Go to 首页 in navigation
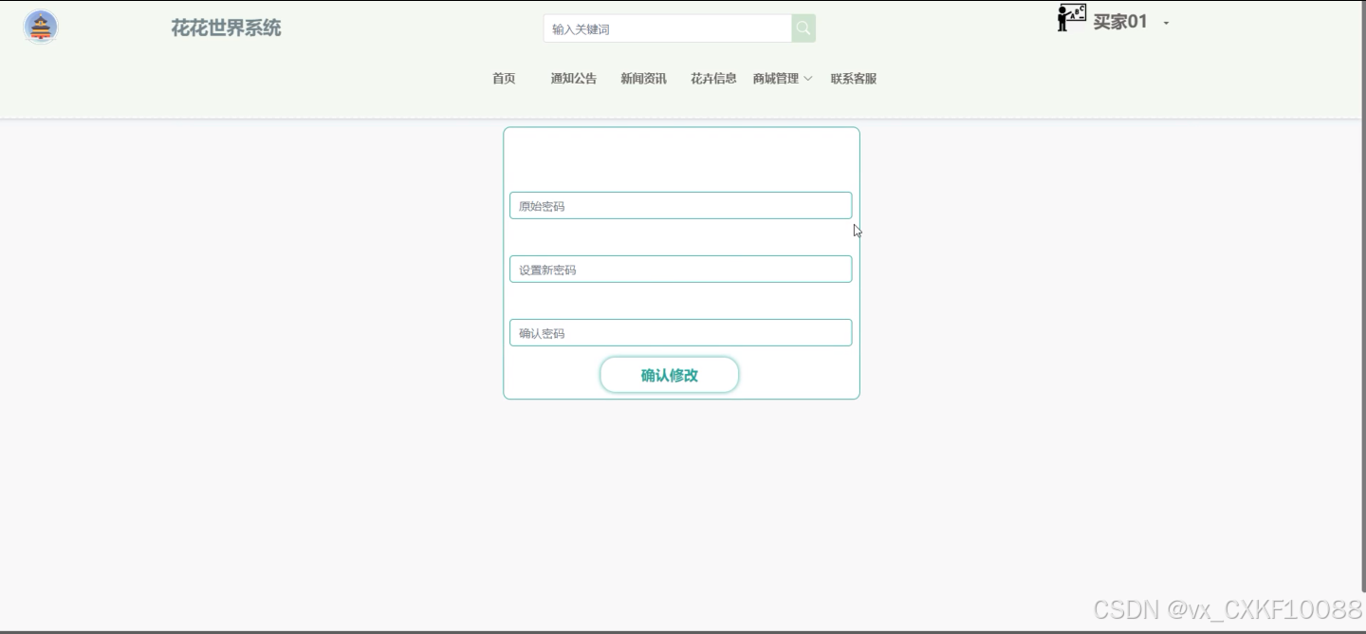Viewport: 1366px width, 634px height. point(504,79)
